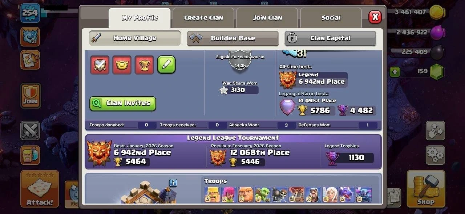
Task: Click the green plus gems icon
Action: pos(395,72)
